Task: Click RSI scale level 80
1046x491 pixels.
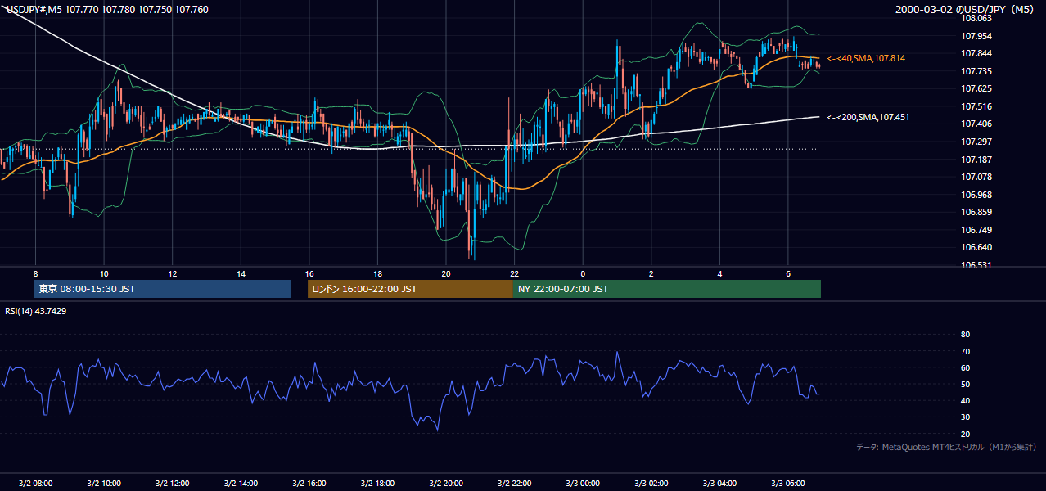Action: coord(965,335)
